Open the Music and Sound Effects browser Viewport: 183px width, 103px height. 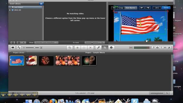click(x=154, y=47)
